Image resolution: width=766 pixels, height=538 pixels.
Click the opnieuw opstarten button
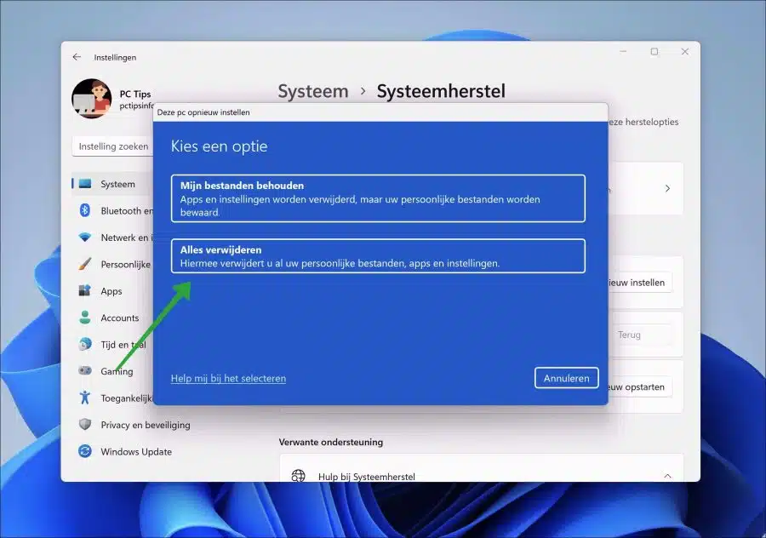tap(639, 387)
